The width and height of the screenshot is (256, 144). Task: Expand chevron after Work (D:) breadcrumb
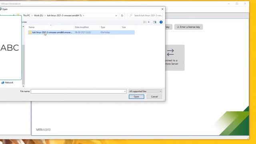pos(45,16)
